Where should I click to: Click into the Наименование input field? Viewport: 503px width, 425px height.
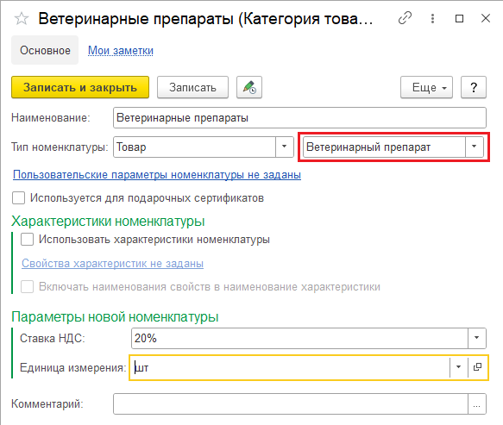tap(299, 118)
